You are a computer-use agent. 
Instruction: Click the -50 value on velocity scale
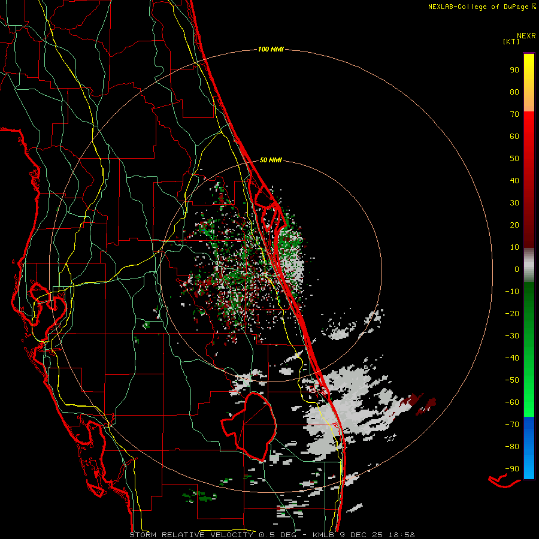[x=512, y=380]
